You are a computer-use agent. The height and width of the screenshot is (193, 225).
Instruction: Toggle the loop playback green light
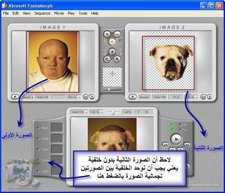172,125
